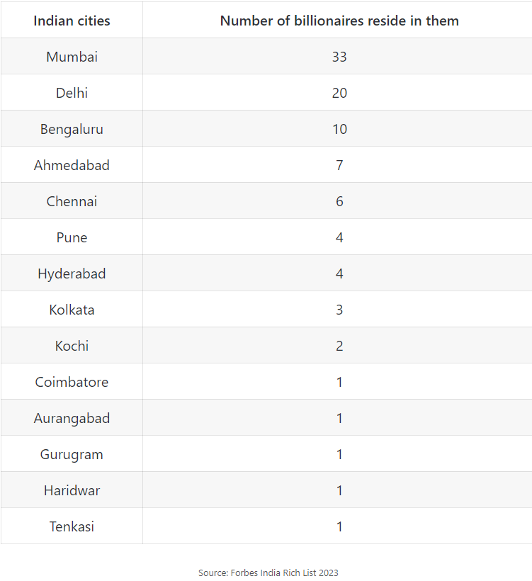Click the 'Indian cities' column header
Screen dimensions: 532x581
point(72,21)
